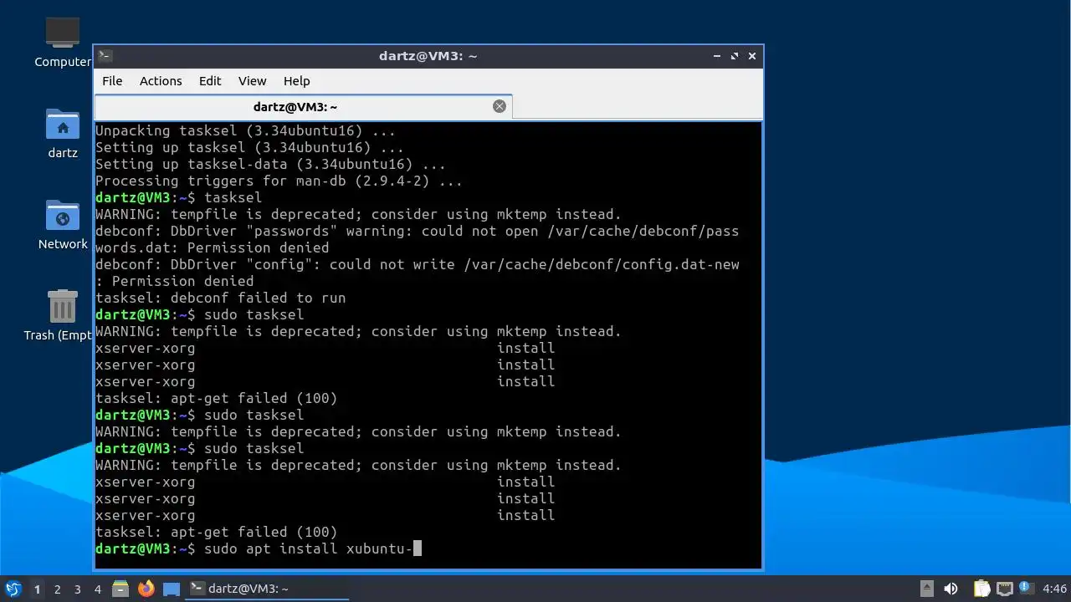1071x602 pixels.
Task: Minimize the terminal window
Action: click(717, 56)
